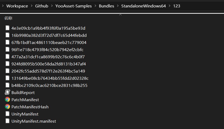Expand the chevron after Github in the breadcrumb
This screenshot has width=224, height=129.
coord(52,6)
